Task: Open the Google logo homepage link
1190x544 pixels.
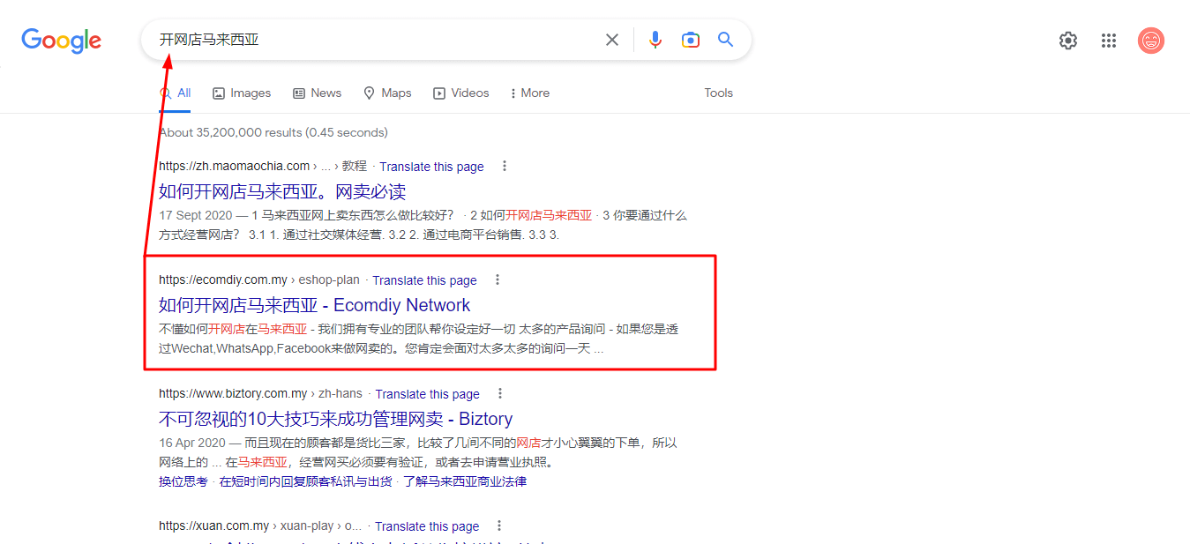Action: pos(61,41)
